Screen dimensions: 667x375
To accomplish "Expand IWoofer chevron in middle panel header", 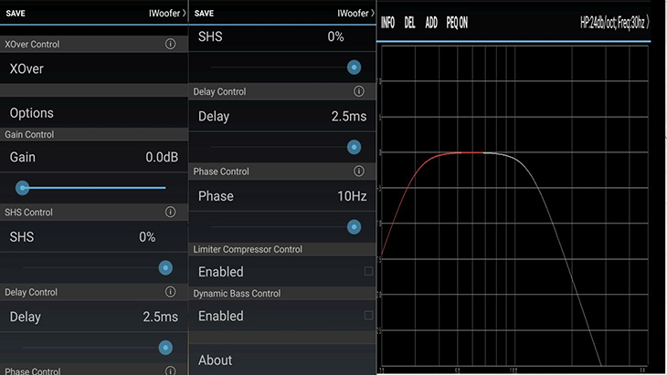I will [x=373, y=13].
